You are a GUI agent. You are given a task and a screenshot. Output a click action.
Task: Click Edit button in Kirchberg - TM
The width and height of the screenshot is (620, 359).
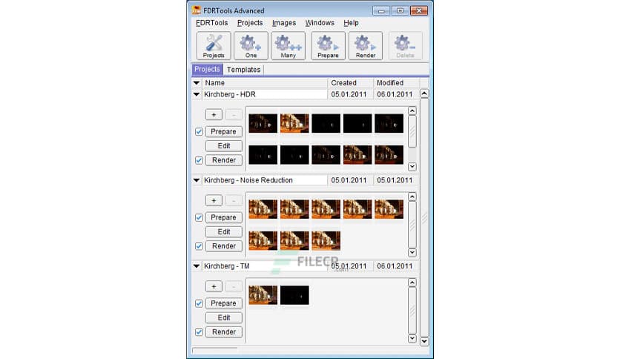(x=223, y=317)
